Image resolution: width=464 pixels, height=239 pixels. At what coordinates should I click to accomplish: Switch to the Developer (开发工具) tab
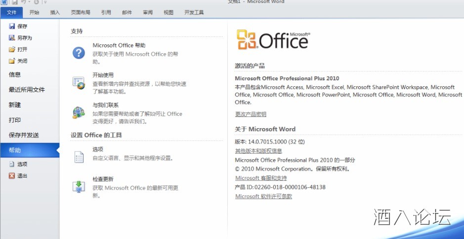[x=194, y=12]
